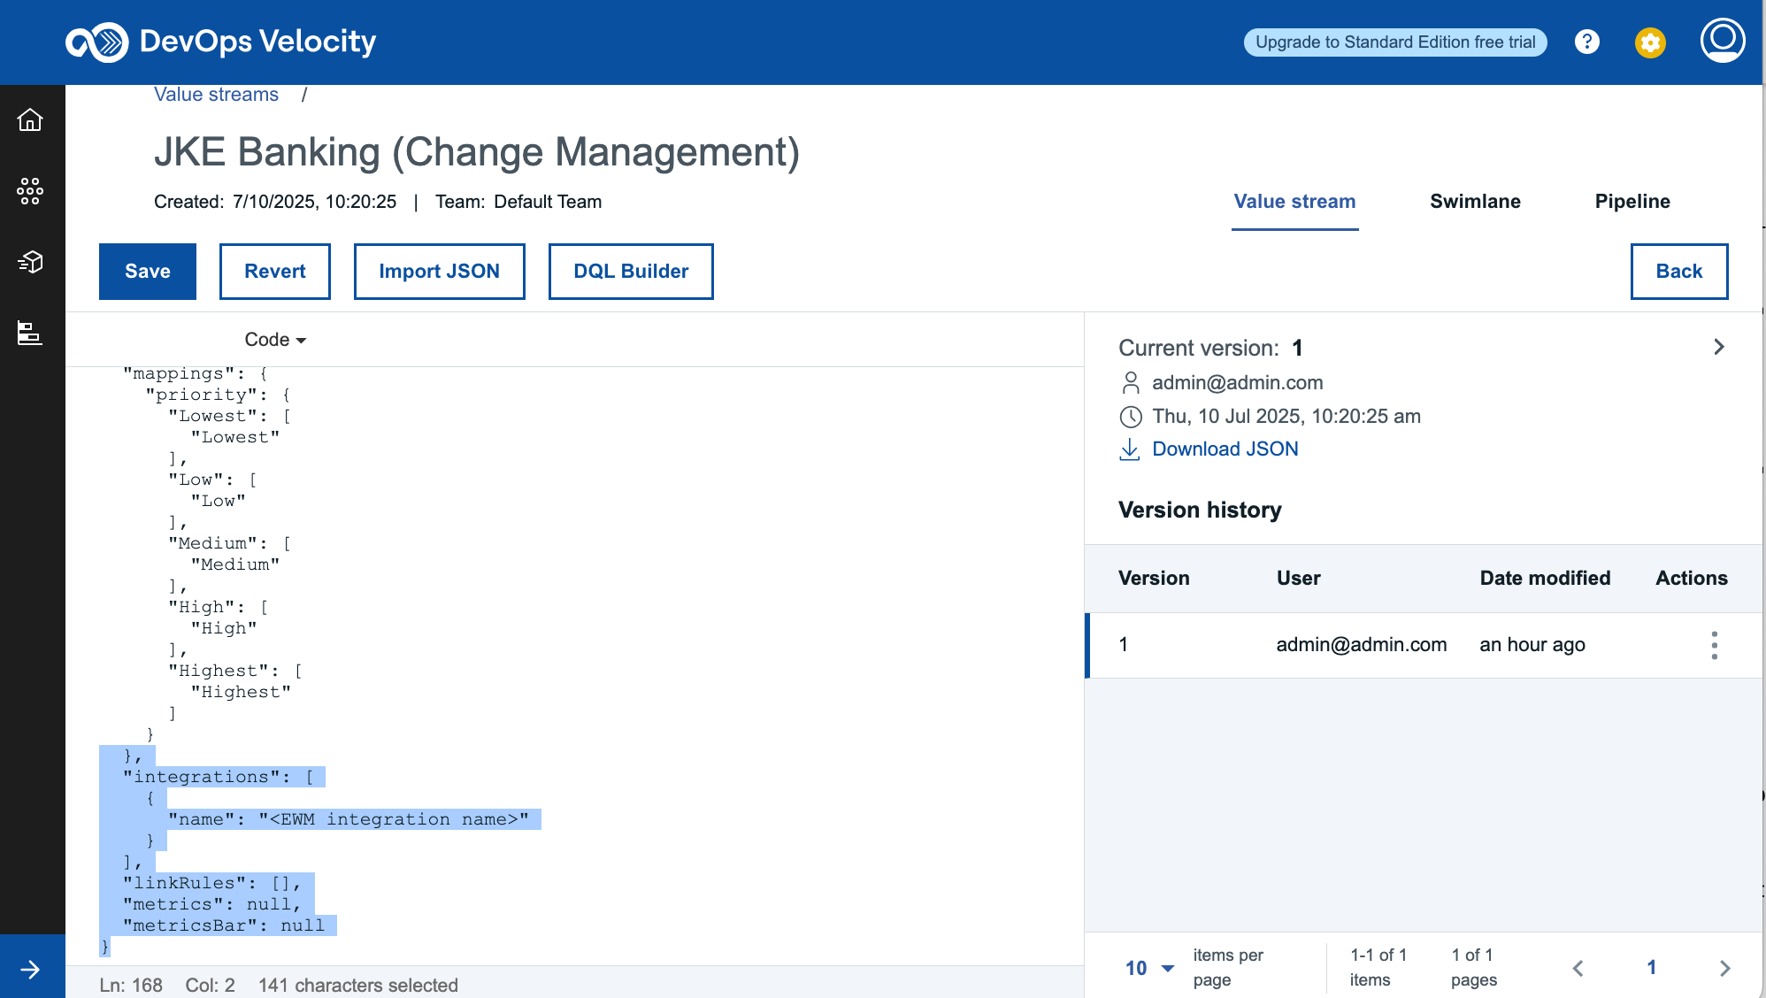Click admin@admin.com in version history row
1766x998 pixels.
click(x=1361, y=645)
